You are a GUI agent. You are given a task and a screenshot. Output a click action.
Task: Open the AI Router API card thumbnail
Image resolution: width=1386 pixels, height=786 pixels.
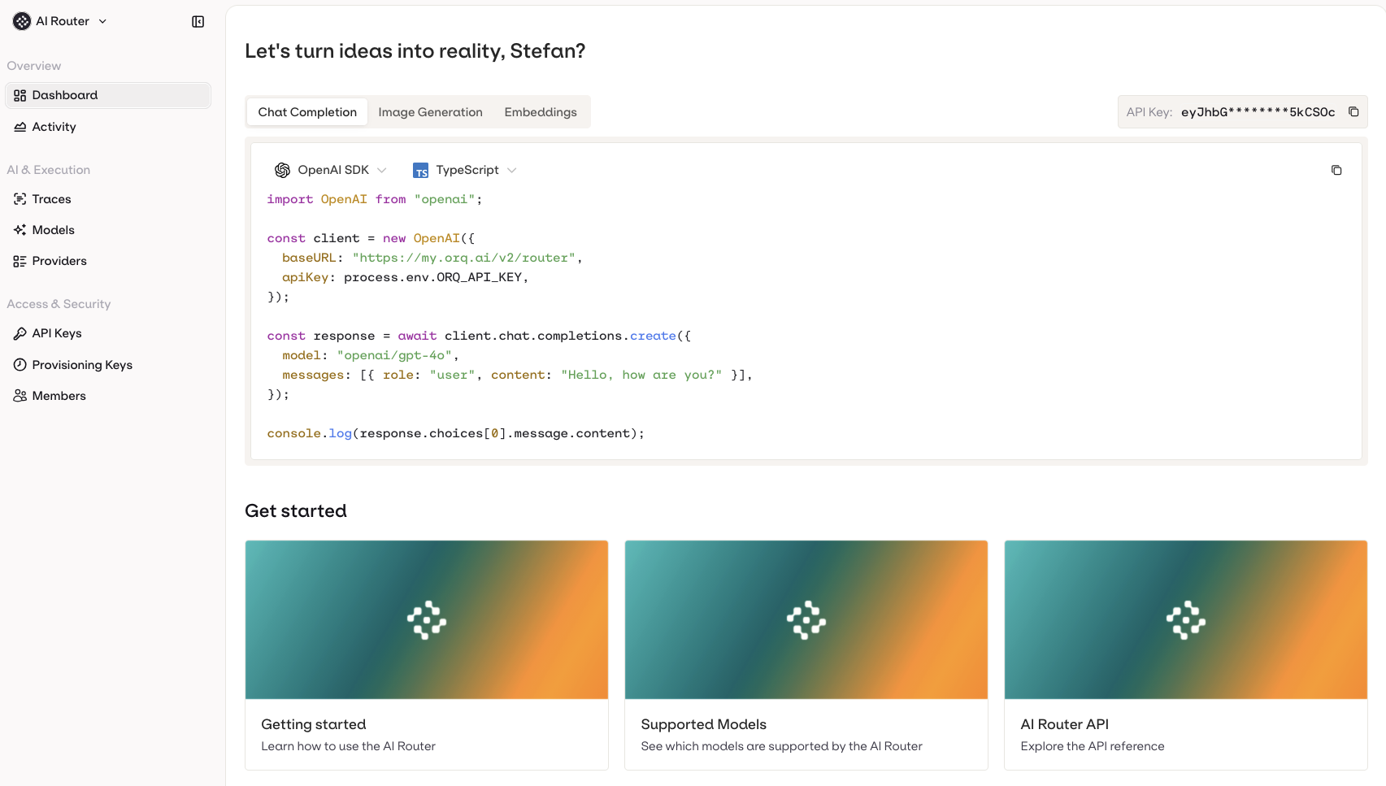(1186, 619)
